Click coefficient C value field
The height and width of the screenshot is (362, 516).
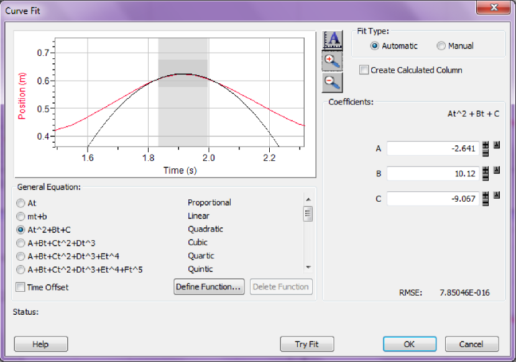(433, 199)
